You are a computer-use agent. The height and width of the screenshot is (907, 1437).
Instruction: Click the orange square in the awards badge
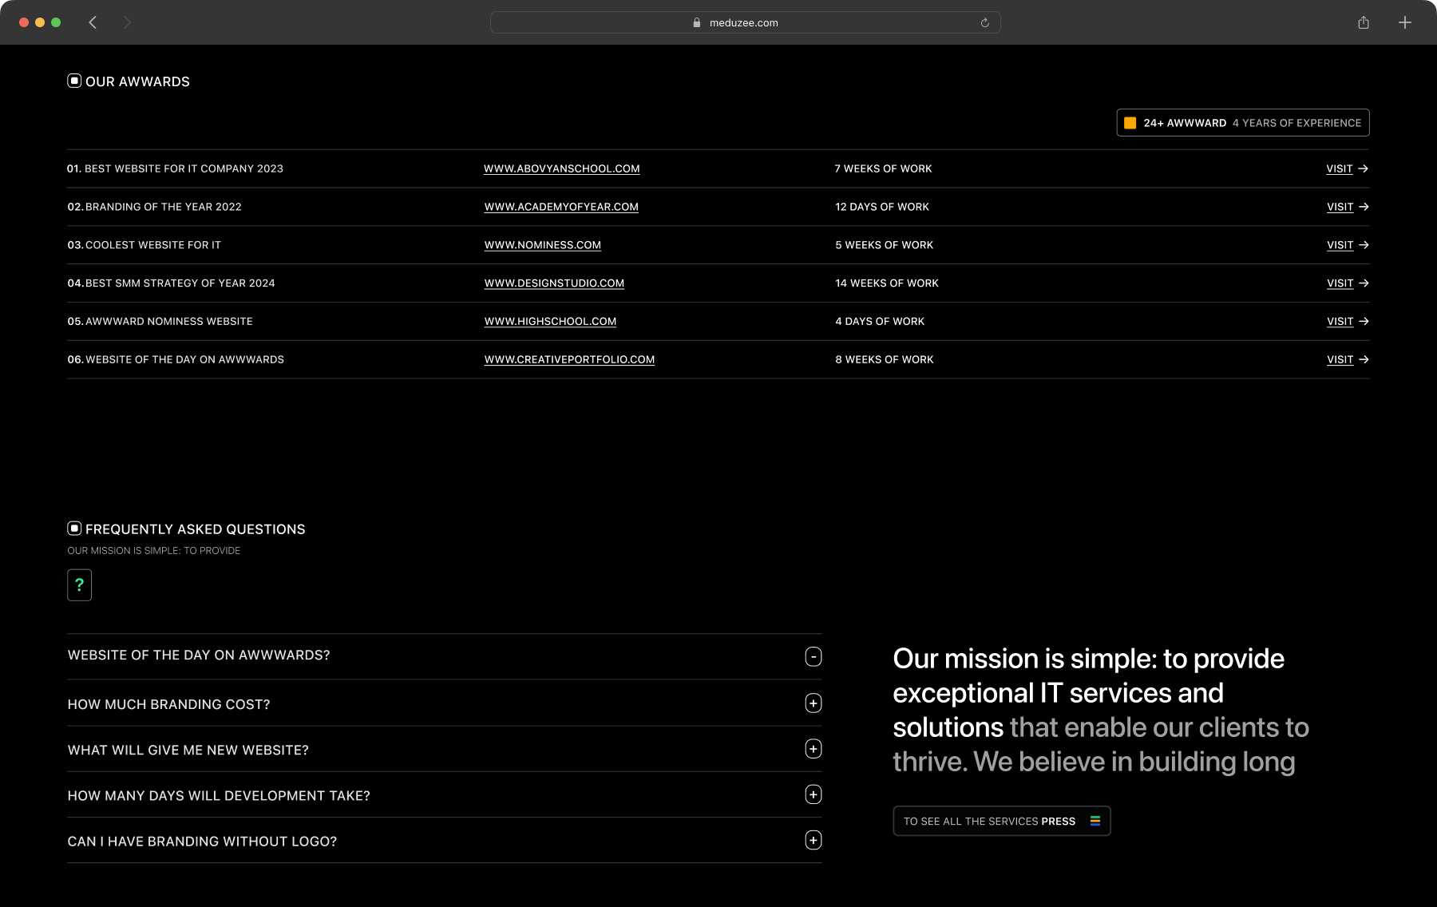point(1130,123)
